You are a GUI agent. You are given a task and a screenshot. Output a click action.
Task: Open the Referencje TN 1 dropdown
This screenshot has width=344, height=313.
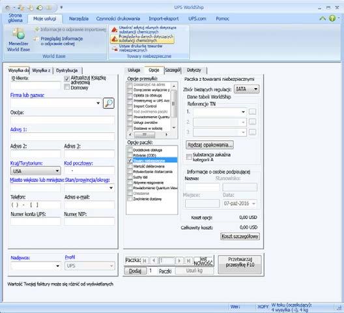(x=243, y=112)
